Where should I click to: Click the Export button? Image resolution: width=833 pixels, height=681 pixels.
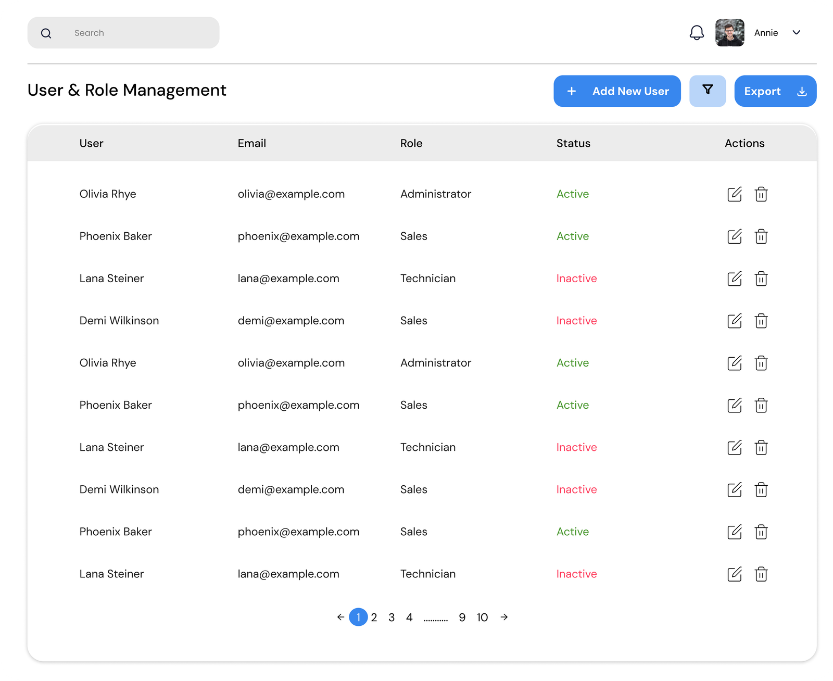[x=775, y=91]
